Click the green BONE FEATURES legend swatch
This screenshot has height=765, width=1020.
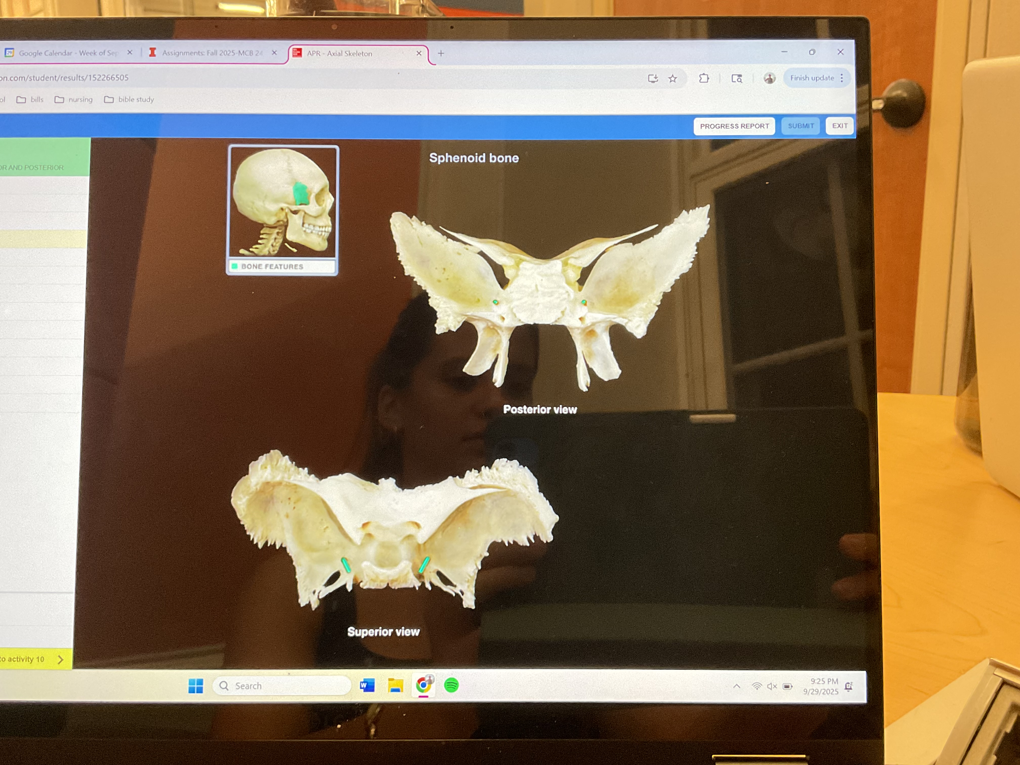click(235, 267)
